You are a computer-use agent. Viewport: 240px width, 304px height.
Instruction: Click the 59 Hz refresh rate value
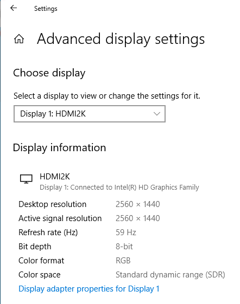tap(126, 232)
